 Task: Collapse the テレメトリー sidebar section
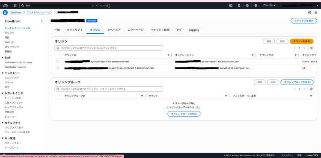(3, 73)
